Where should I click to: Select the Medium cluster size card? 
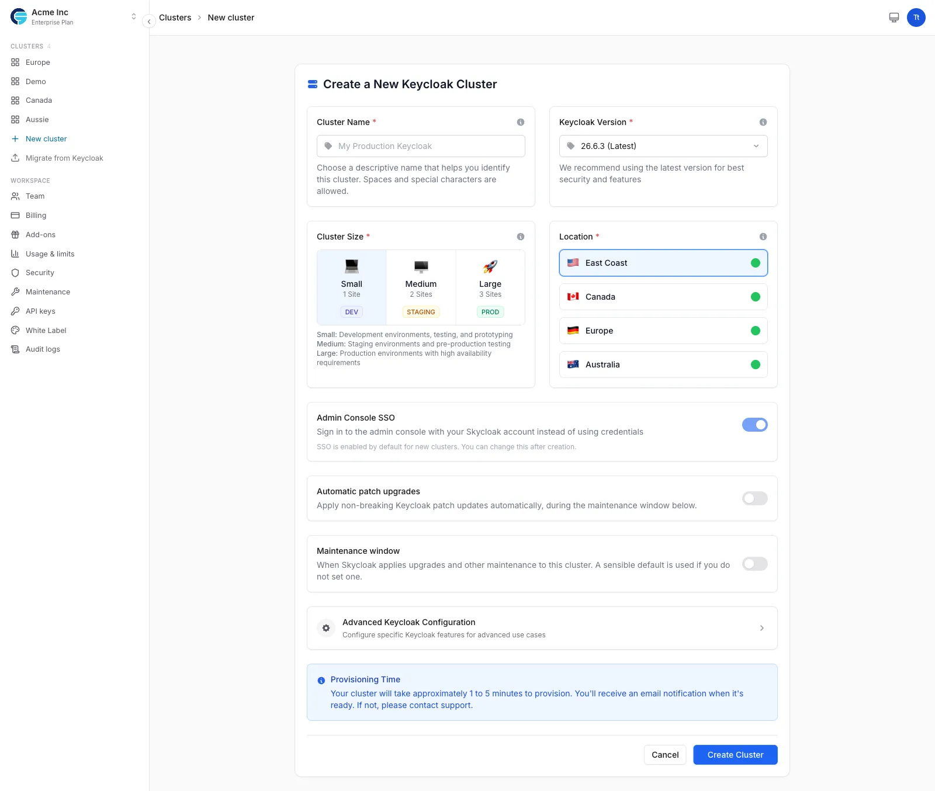point(421,287)
